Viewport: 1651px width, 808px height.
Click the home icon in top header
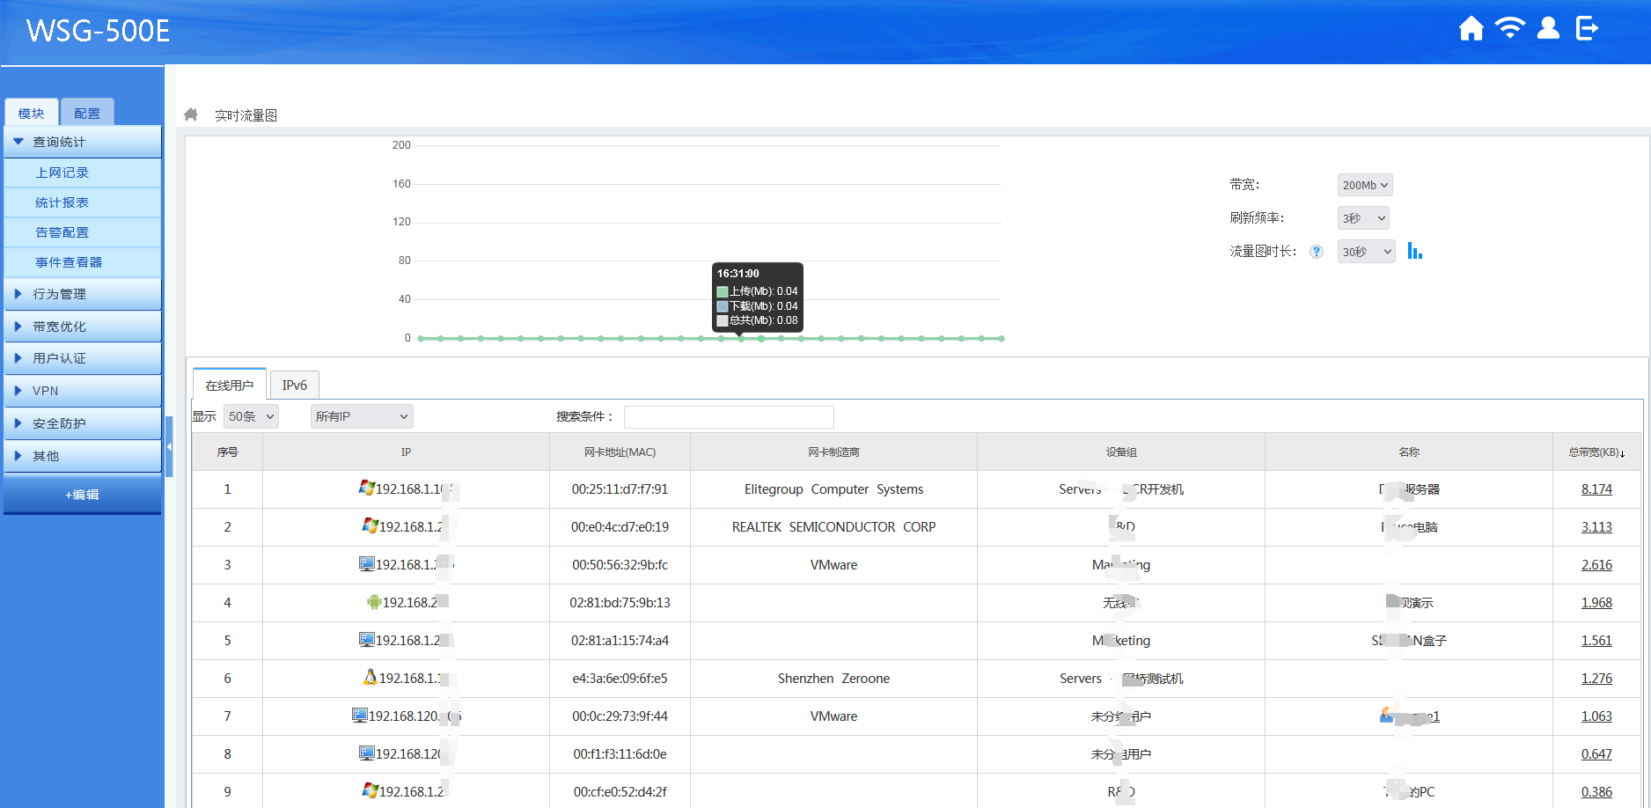(1471, 29)
